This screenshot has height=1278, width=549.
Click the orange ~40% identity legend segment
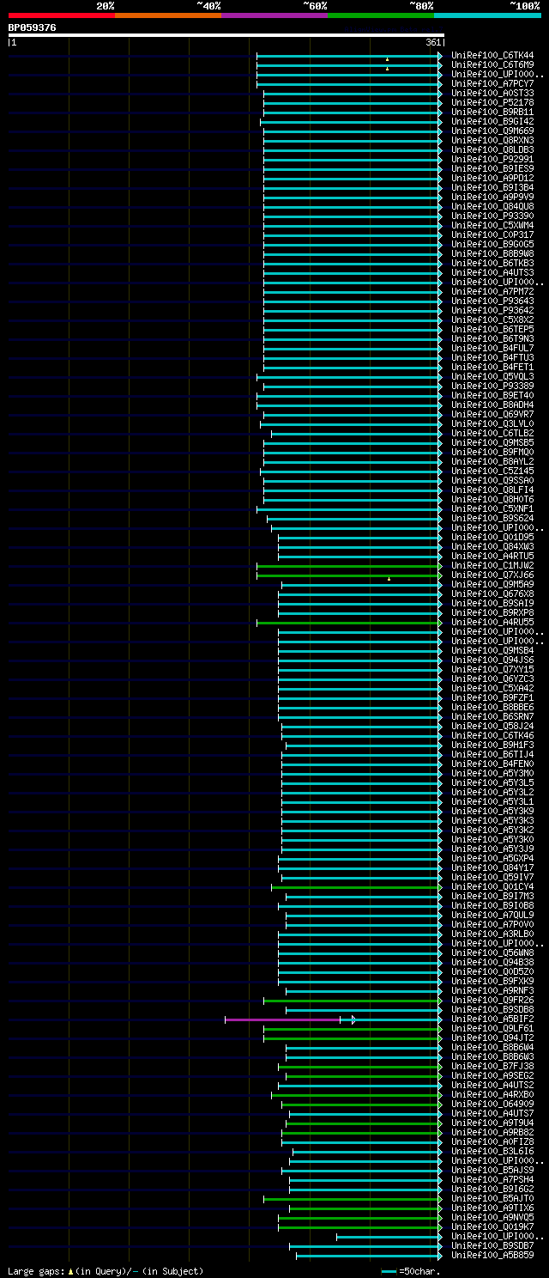tap(168, 15)
